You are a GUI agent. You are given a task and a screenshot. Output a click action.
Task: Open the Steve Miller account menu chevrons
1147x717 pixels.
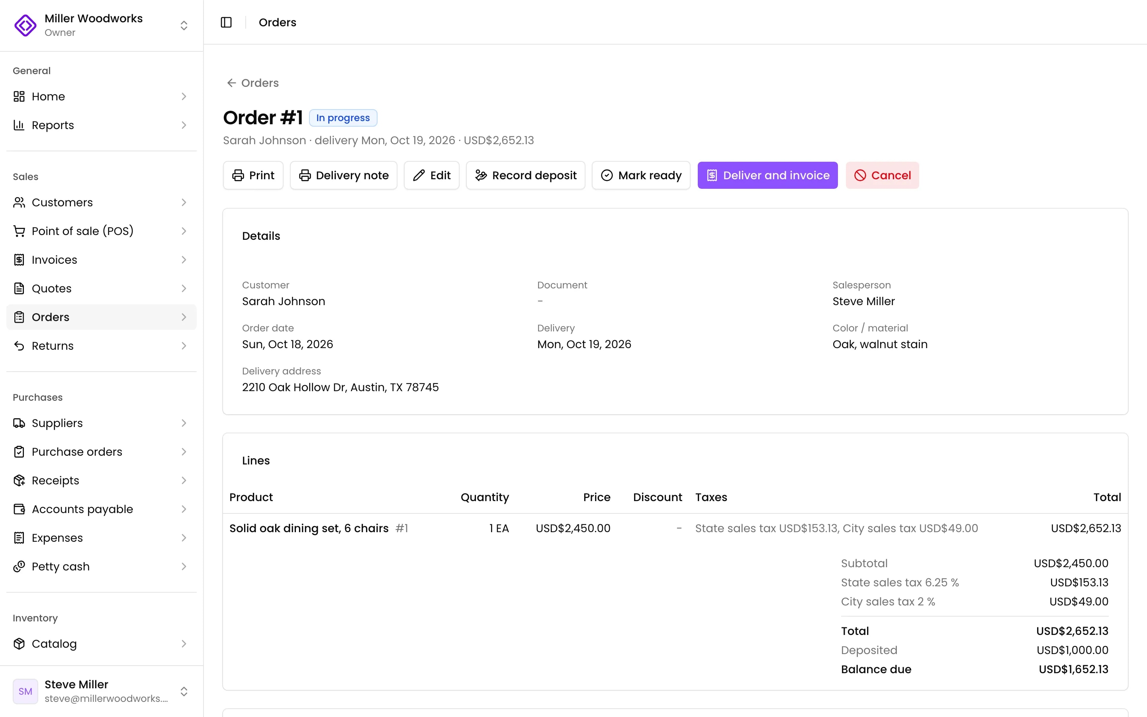184,692
